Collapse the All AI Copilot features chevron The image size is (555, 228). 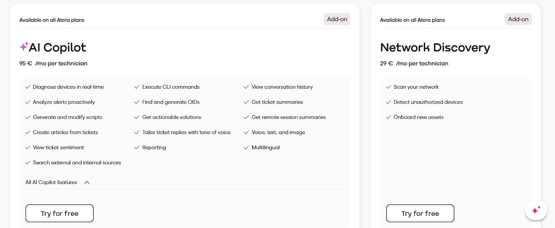click(x=87, y=182)
